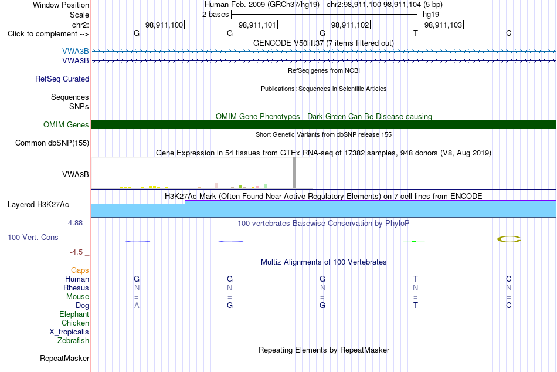This screenshot has width=557, height=372.
Task: Select the Window Position label
Action: (61, 5)
